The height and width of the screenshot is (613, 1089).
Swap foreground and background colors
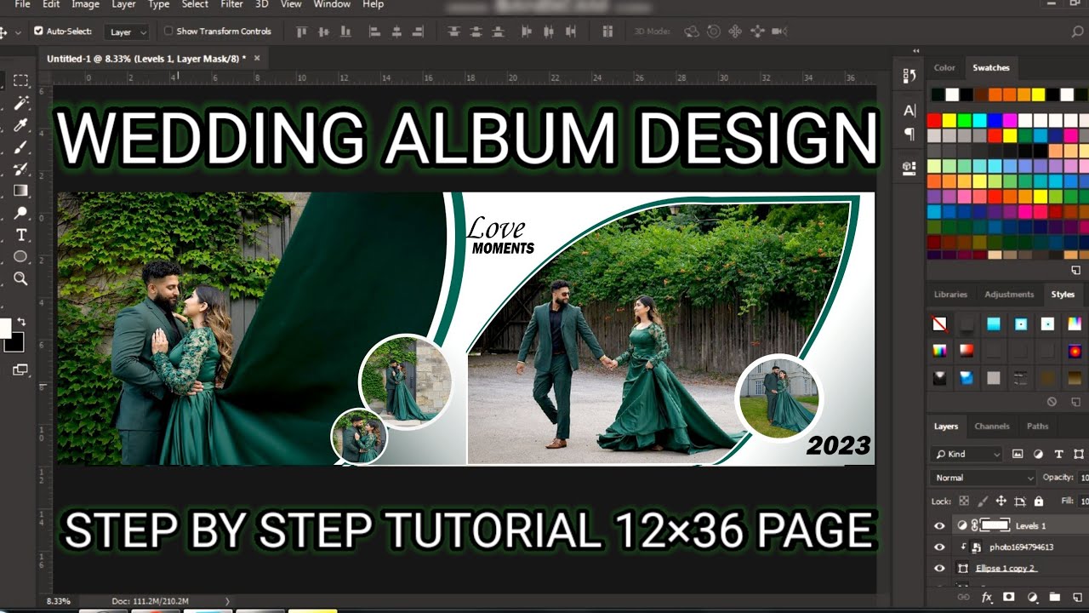coord(22,322)
